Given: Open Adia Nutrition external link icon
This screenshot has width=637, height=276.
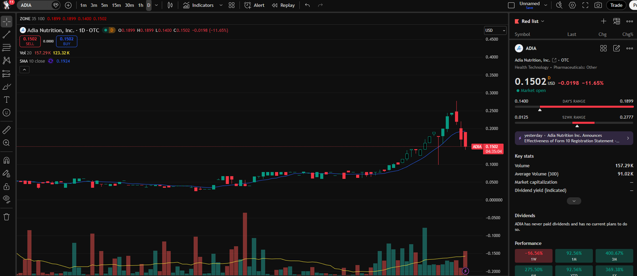Looking at the screenshot, I should coord(554,60).
